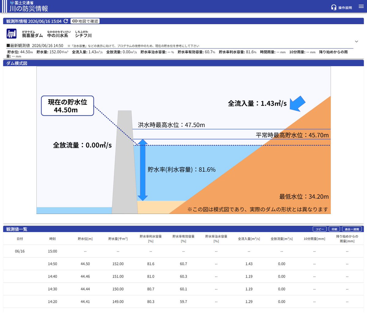Click the 貯水位[m] column header
Image resolution: width=367 pixels, height=315 pixels.
tap(85, 239)
